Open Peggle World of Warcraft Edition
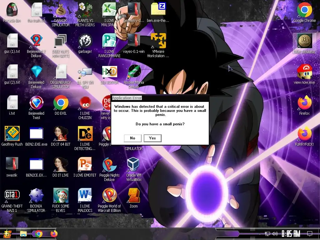 pyautogui.click(x=109, y=200)
